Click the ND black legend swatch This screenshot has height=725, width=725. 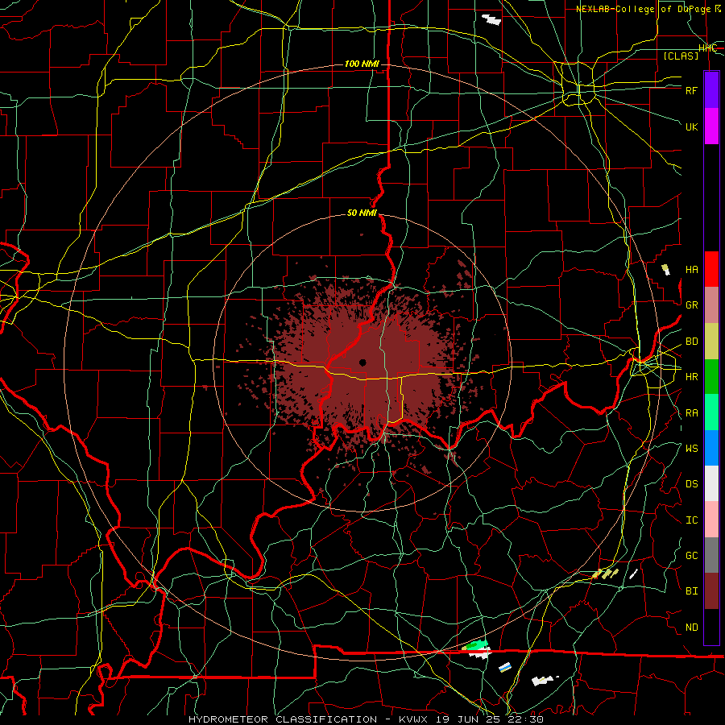pyautogui.click(x=711, y=627)
